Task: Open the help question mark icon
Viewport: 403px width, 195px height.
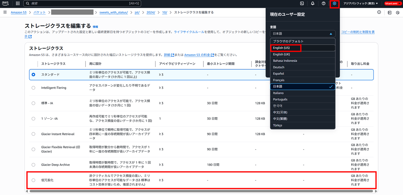Action: click(324, 3)
